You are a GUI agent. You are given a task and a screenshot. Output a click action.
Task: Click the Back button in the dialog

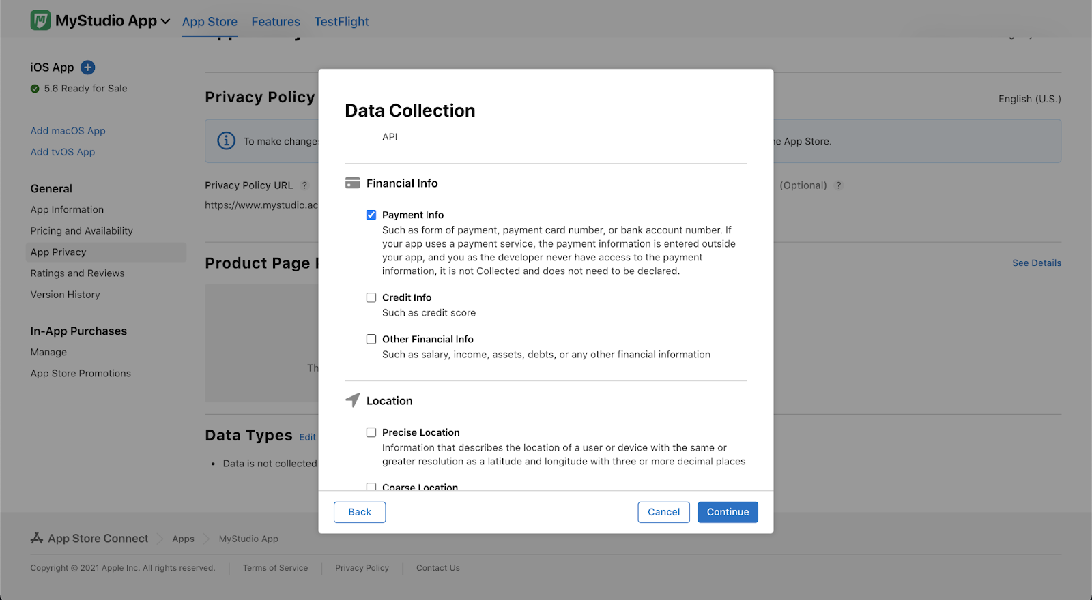point(360,512)
